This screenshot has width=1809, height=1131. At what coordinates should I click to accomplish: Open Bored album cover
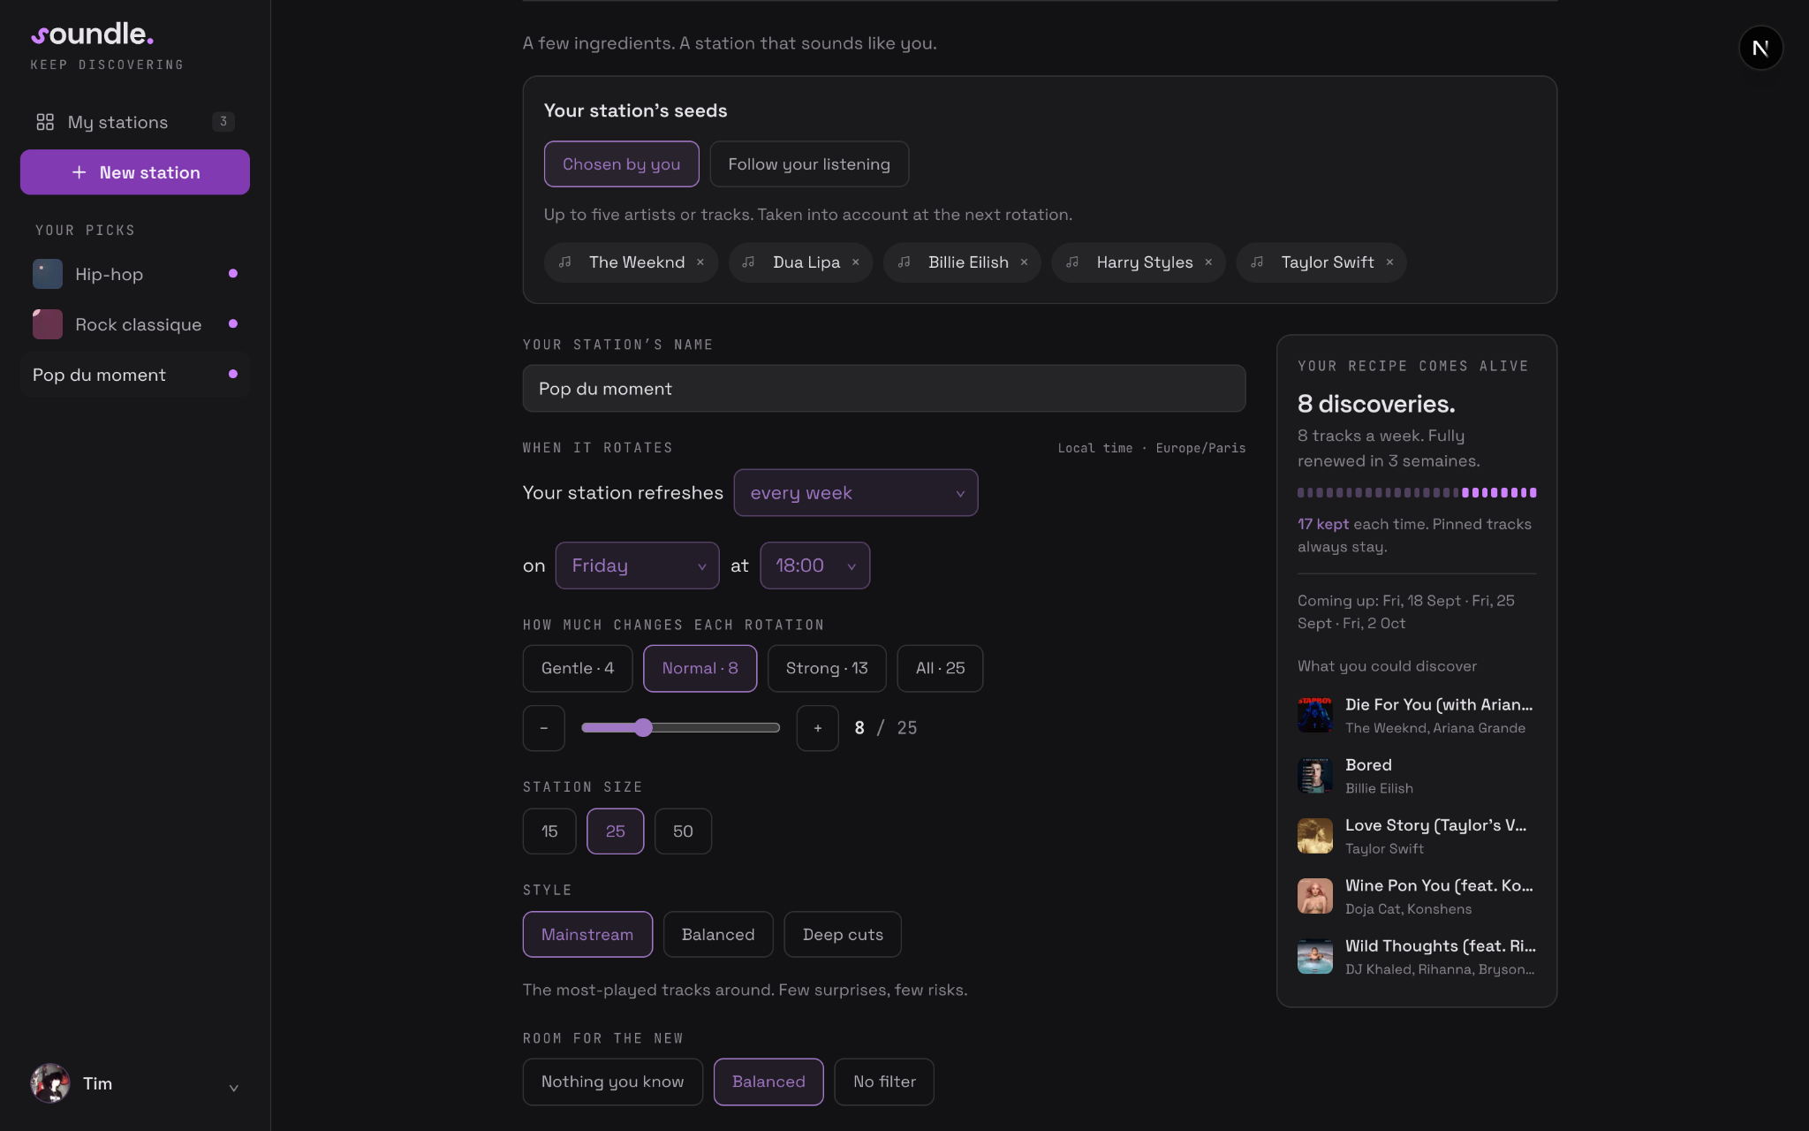1315,776
